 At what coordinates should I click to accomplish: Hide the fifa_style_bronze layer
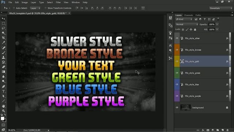(177, 50)
